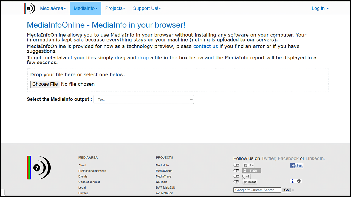This screenshot has height=197, width=351.
Task: Open the Professional services footer link
Action: pos(92,171)
